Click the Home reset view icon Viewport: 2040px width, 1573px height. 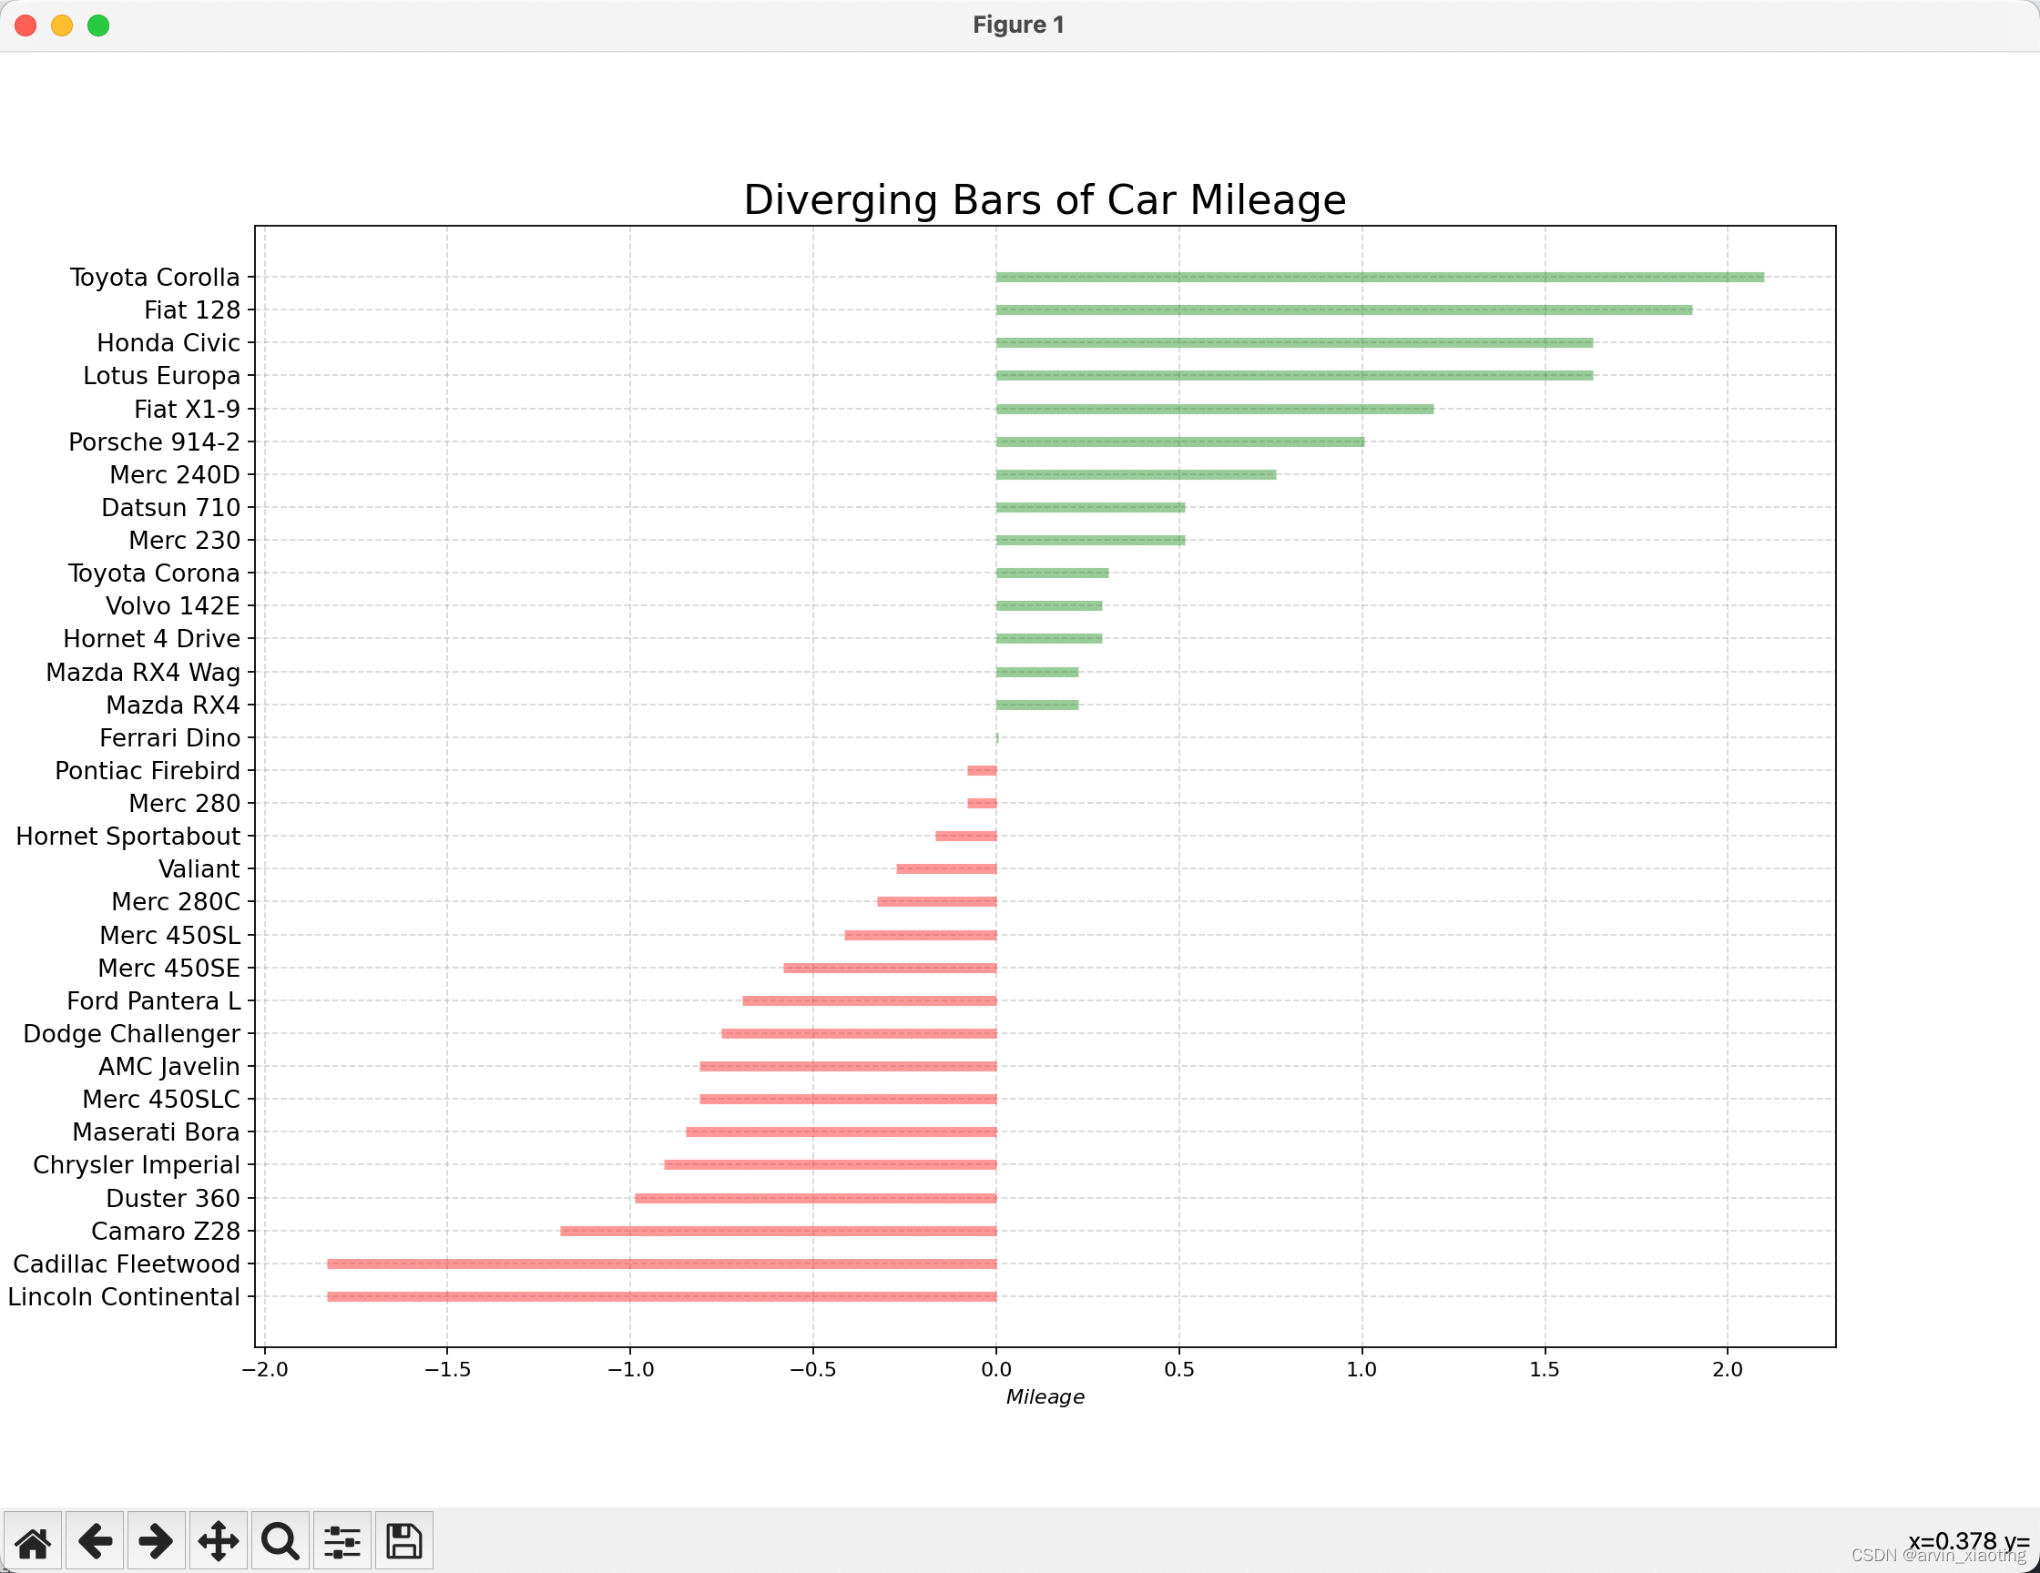coord(33,1541)
